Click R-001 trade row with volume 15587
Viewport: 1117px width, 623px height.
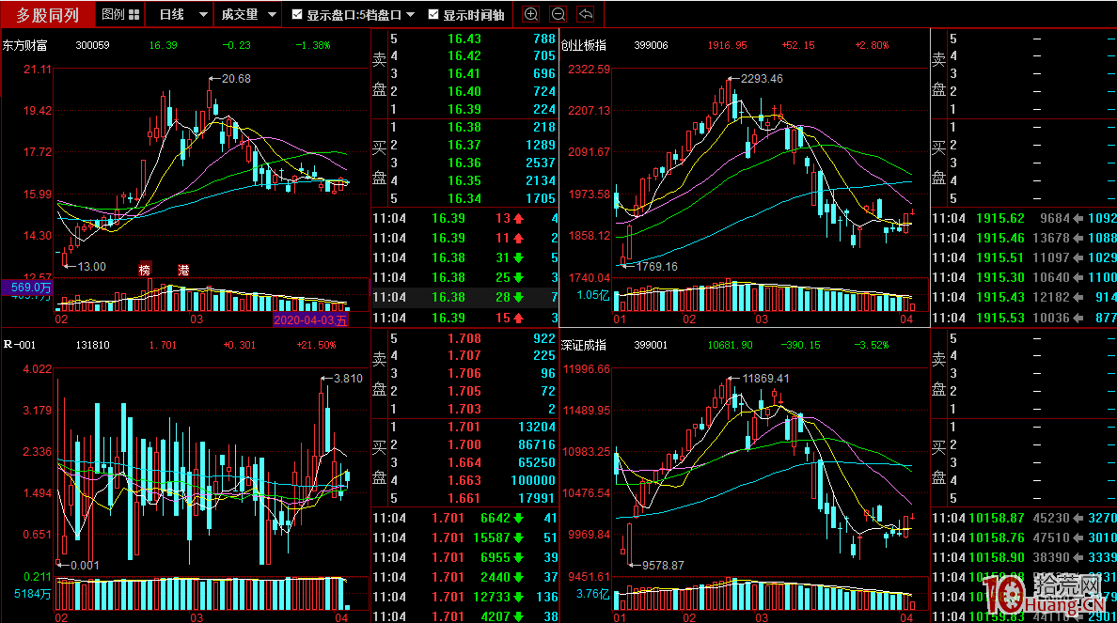(465, 537)
